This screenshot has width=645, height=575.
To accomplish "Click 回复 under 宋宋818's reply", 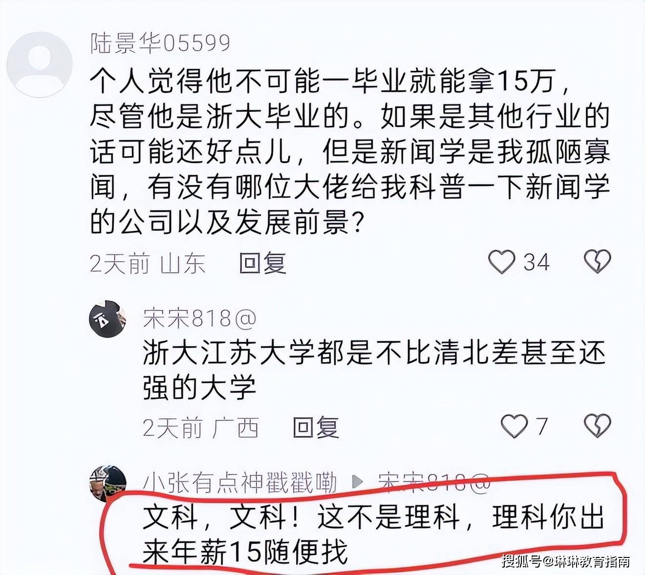I will coord(316,428).
